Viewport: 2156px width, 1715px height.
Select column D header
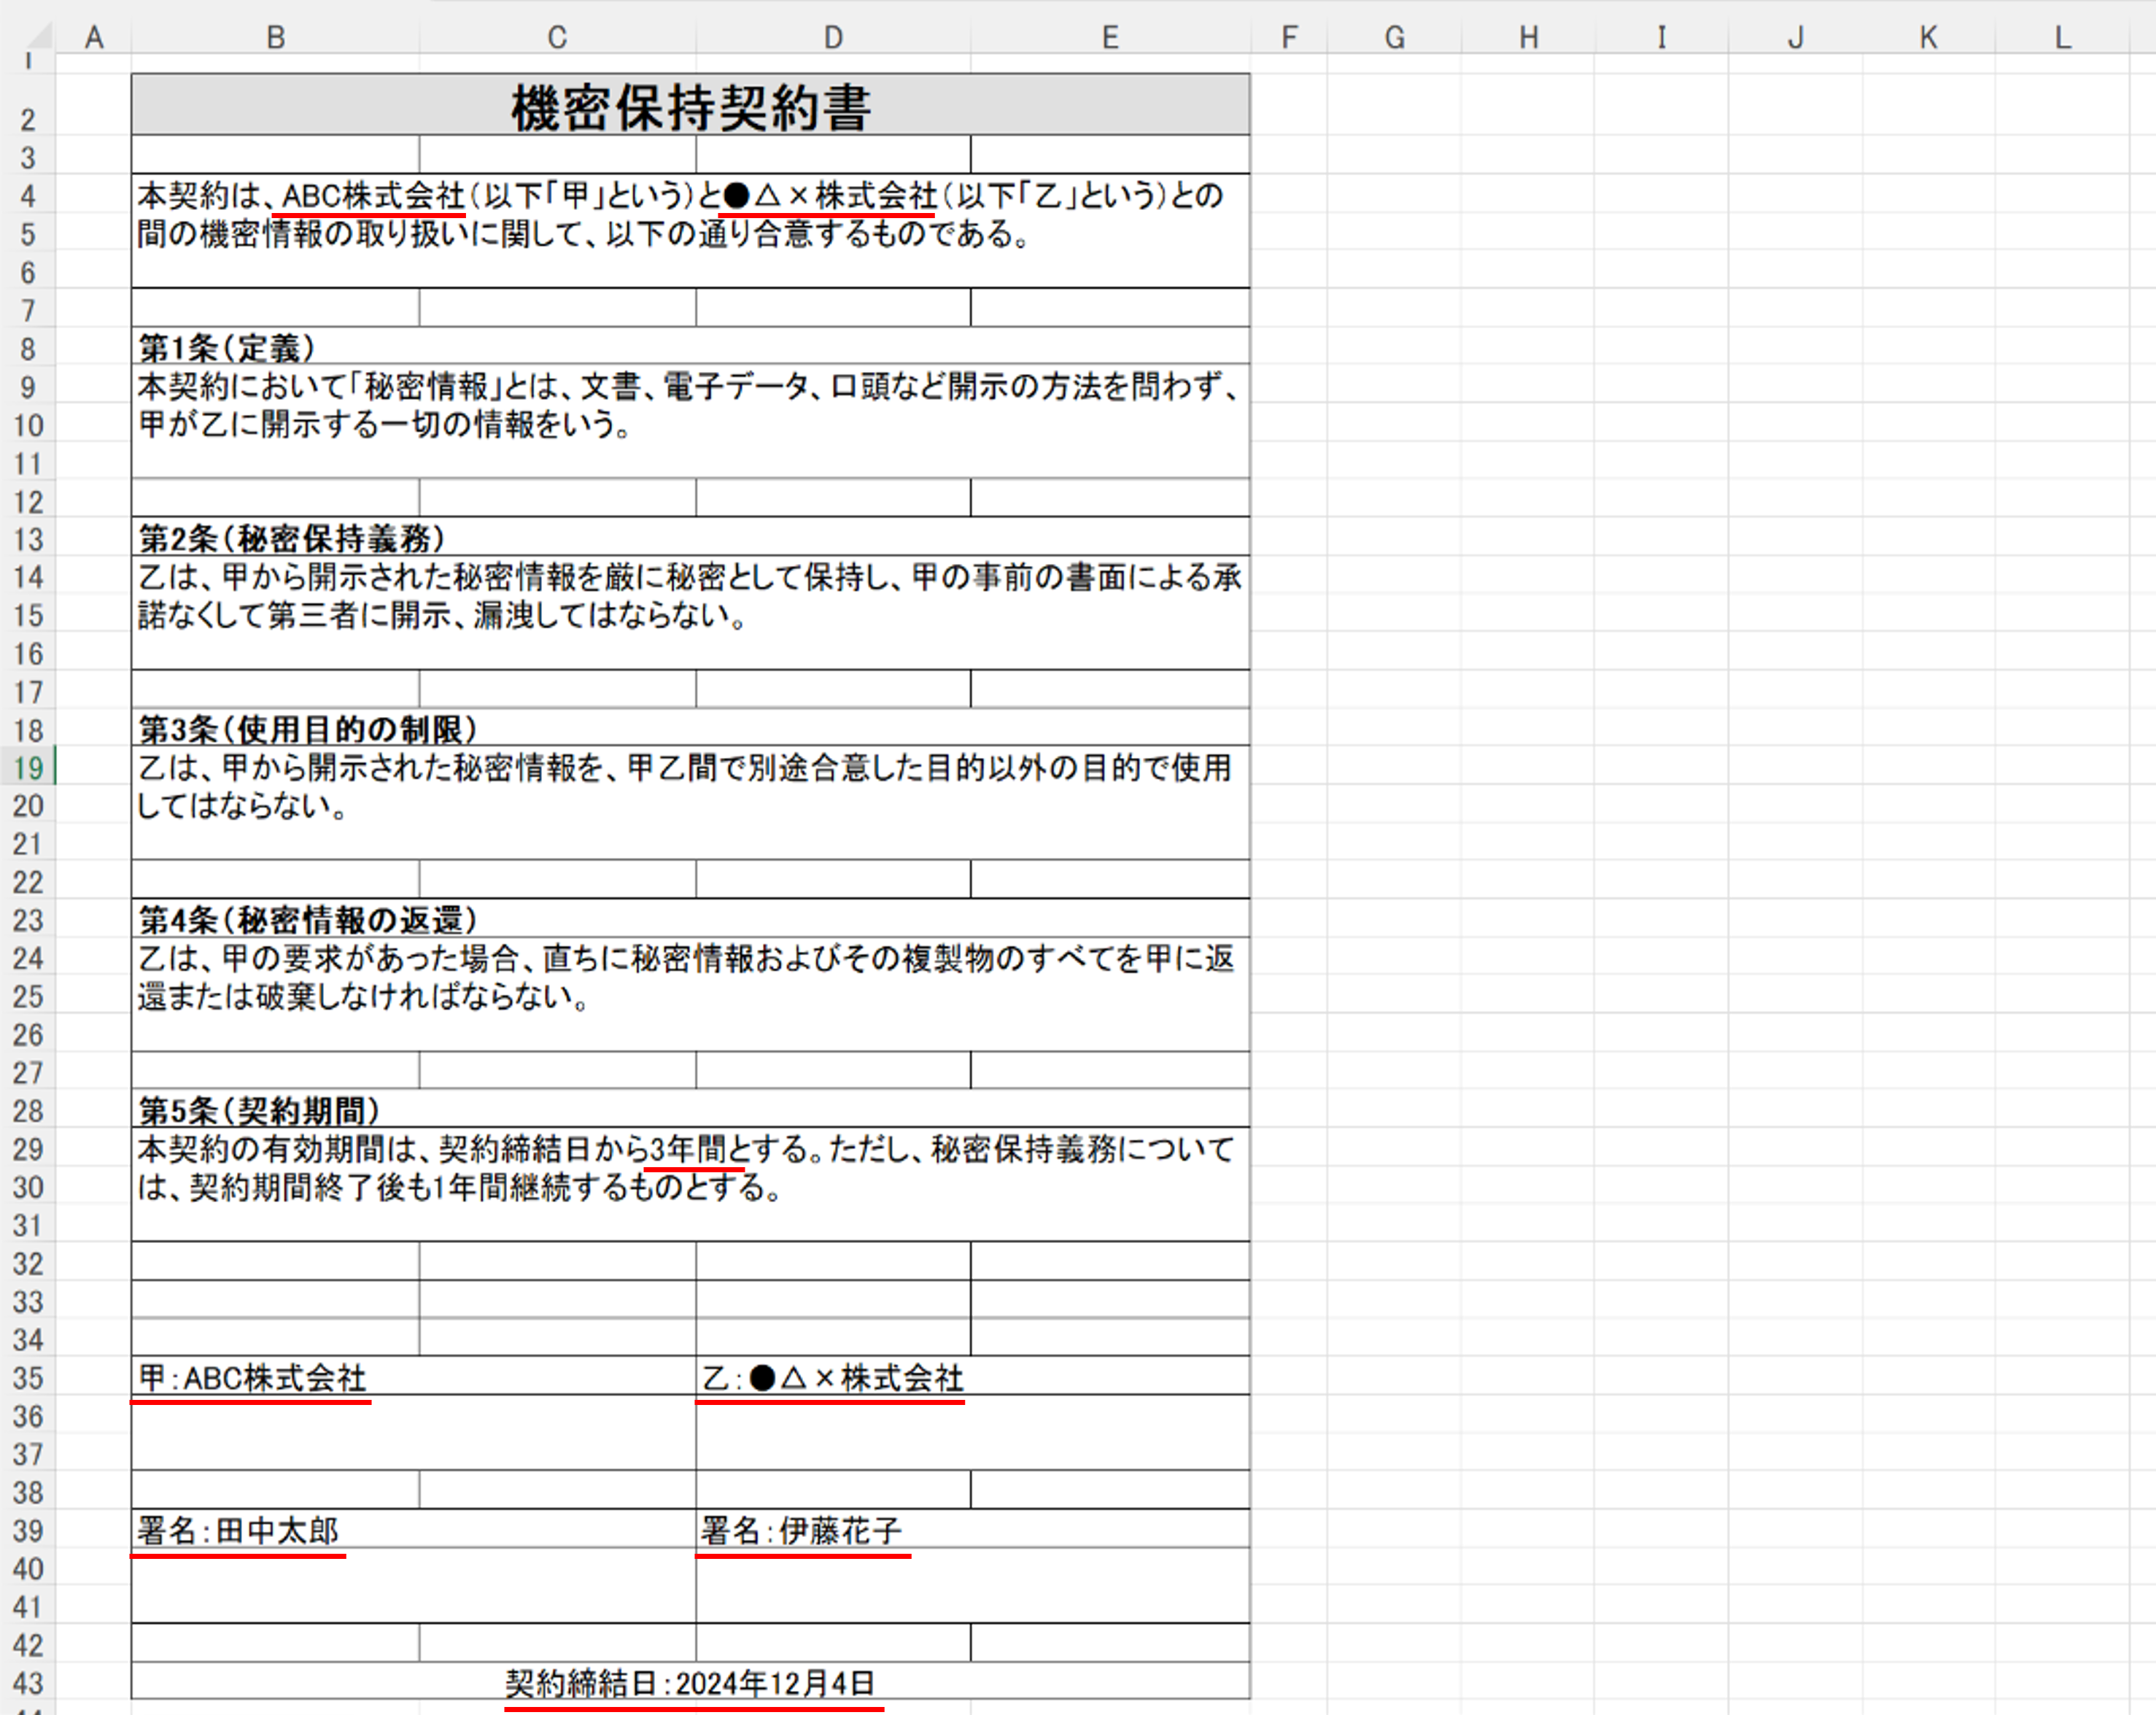coord(833,37)
